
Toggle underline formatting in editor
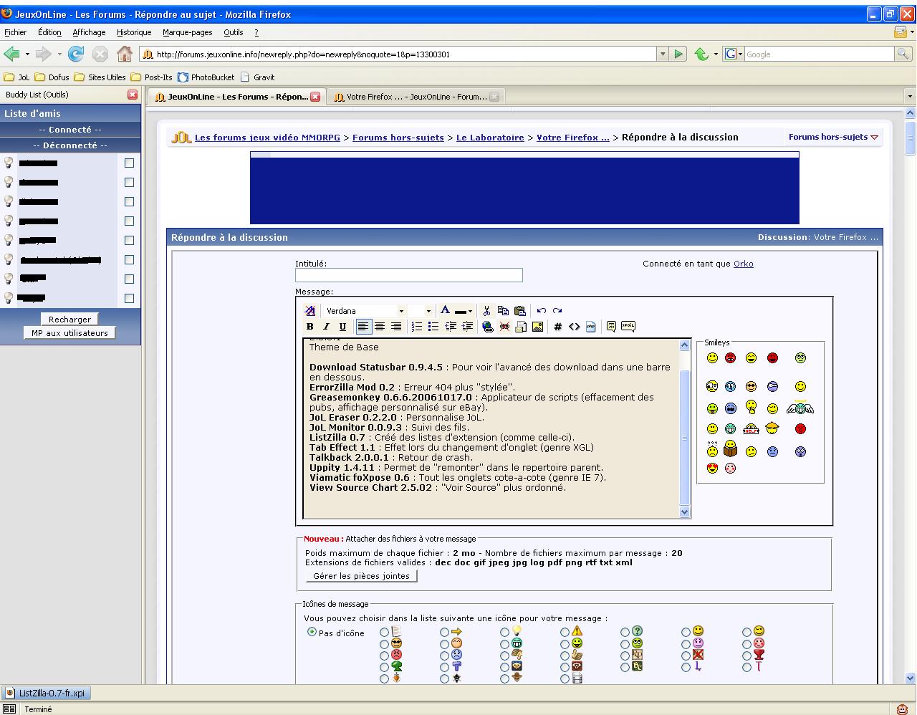coord(342,327)
